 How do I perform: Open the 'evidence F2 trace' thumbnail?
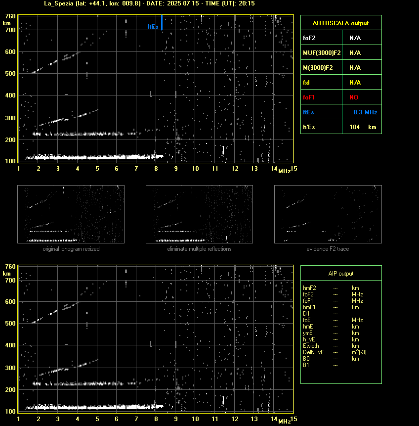pyautogui.click(x=328, y=214)
